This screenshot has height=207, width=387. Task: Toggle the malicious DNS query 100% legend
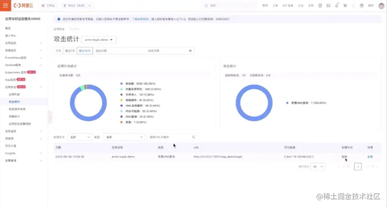tap(306, 103)
